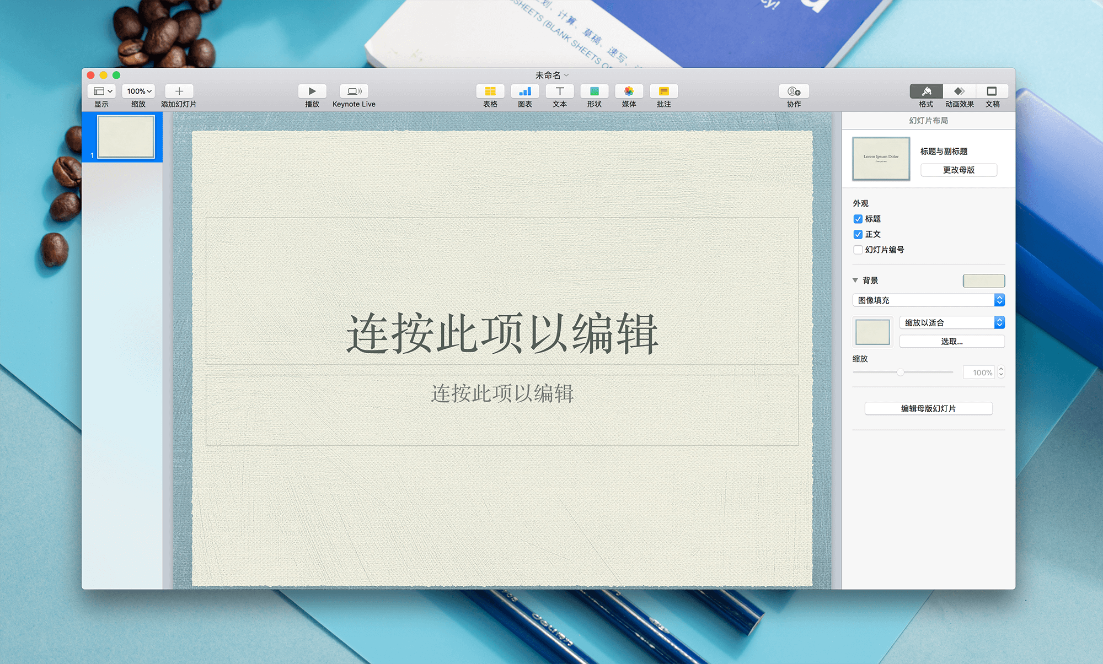The height and width of the screenshot is (664, 1103).
Task: Click the 添加幻灯片 plus button
Action: point(179,91)
